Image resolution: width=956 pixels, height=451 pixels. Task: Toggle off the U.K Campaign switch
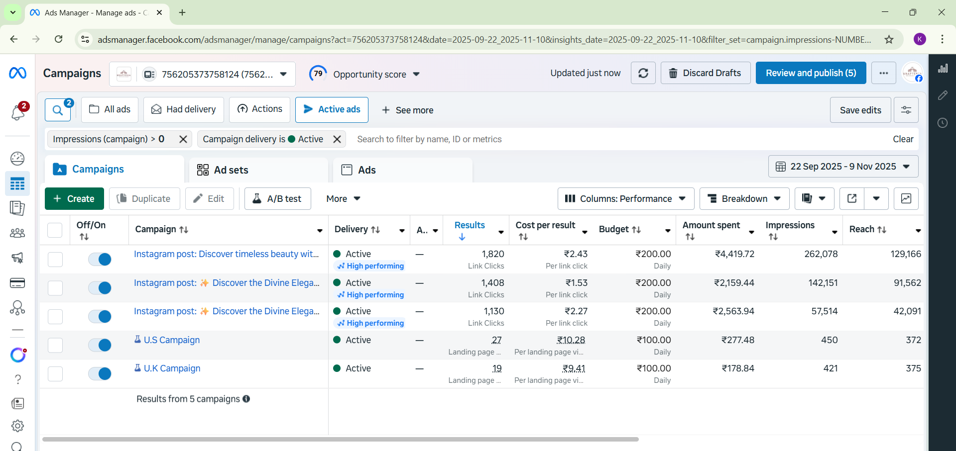pyautogui.click(x=100, y=373)
